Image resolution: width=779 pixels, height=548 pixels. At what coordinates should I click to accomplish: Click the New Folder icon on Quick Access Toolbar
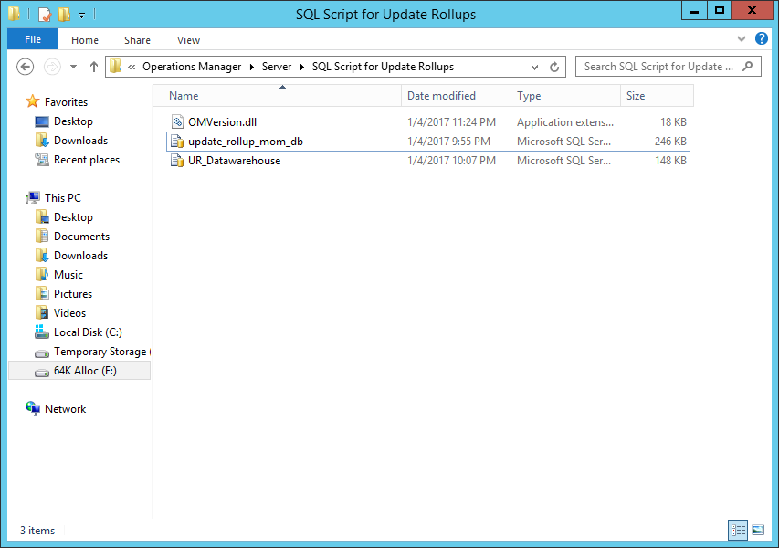62,14
